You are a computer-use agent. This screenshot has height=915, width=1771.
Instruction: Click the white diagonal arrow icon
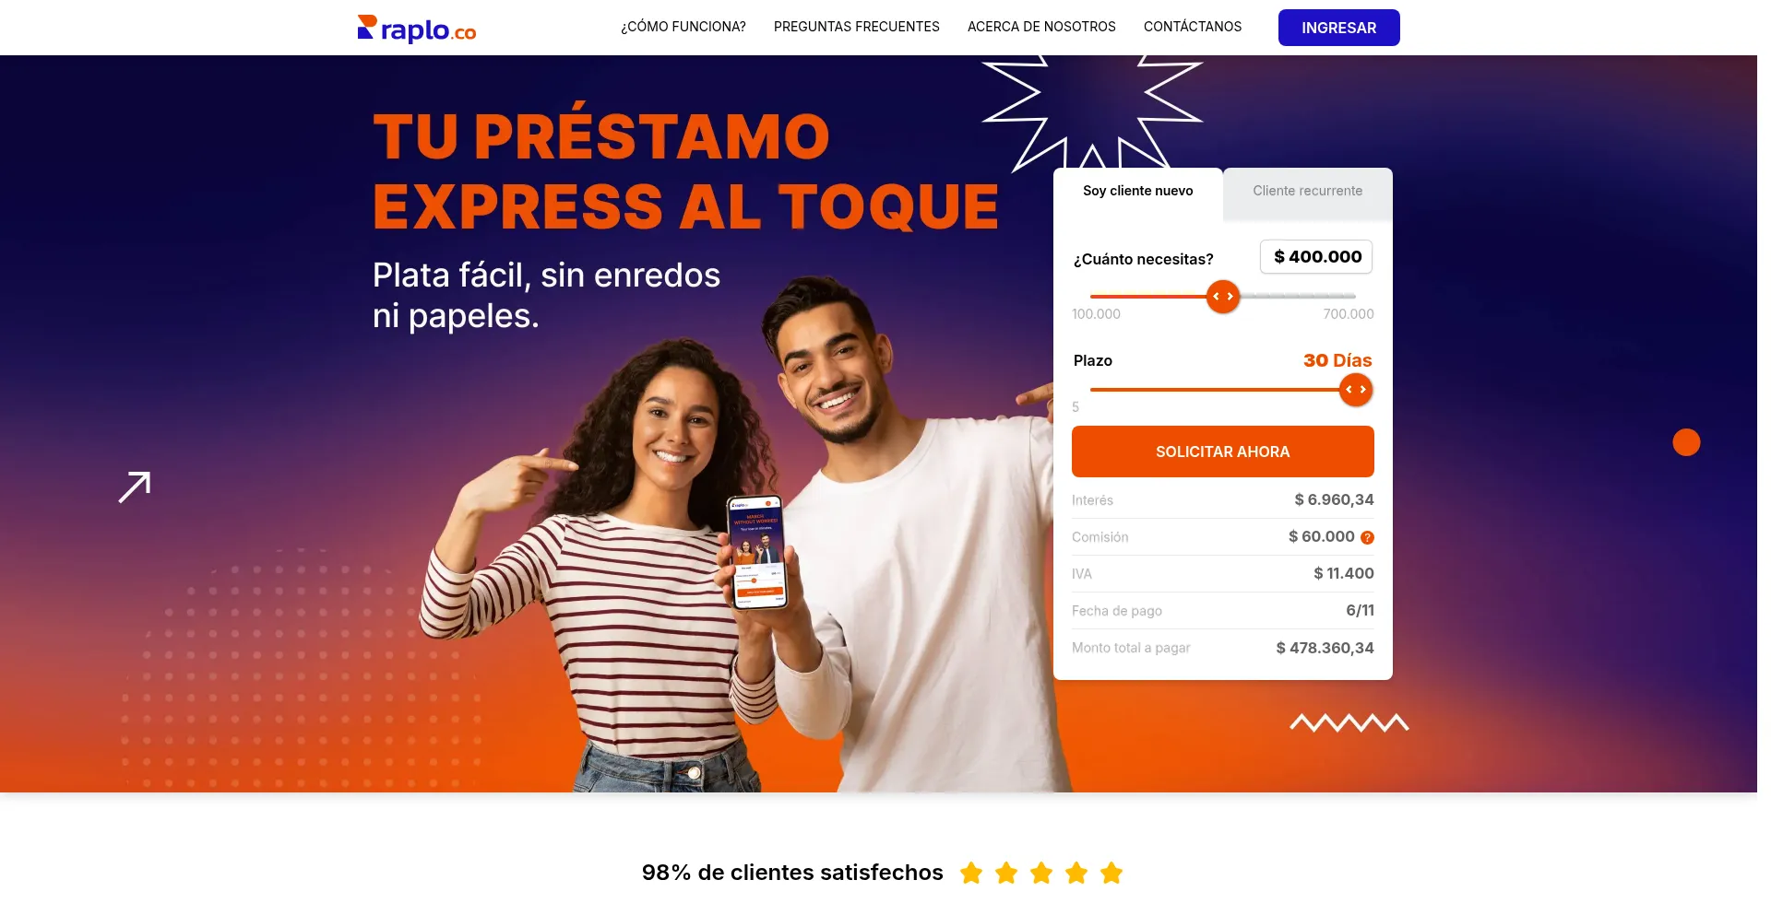click(x=135, y=487)
